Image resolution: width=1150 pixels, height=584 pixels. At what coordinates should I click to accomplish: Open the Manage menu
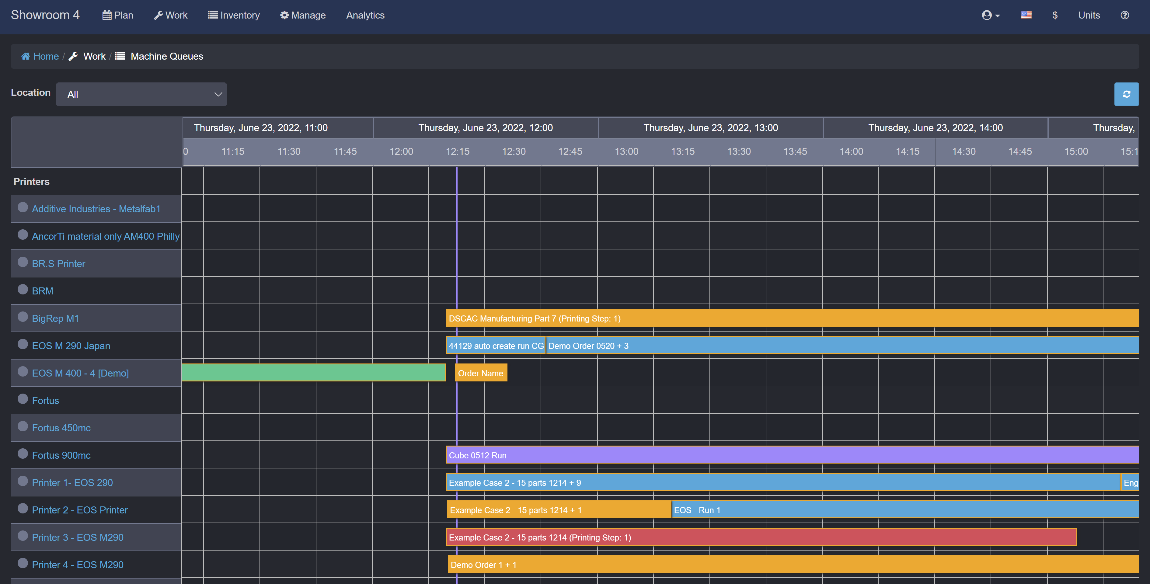click(x=303, y=15)
